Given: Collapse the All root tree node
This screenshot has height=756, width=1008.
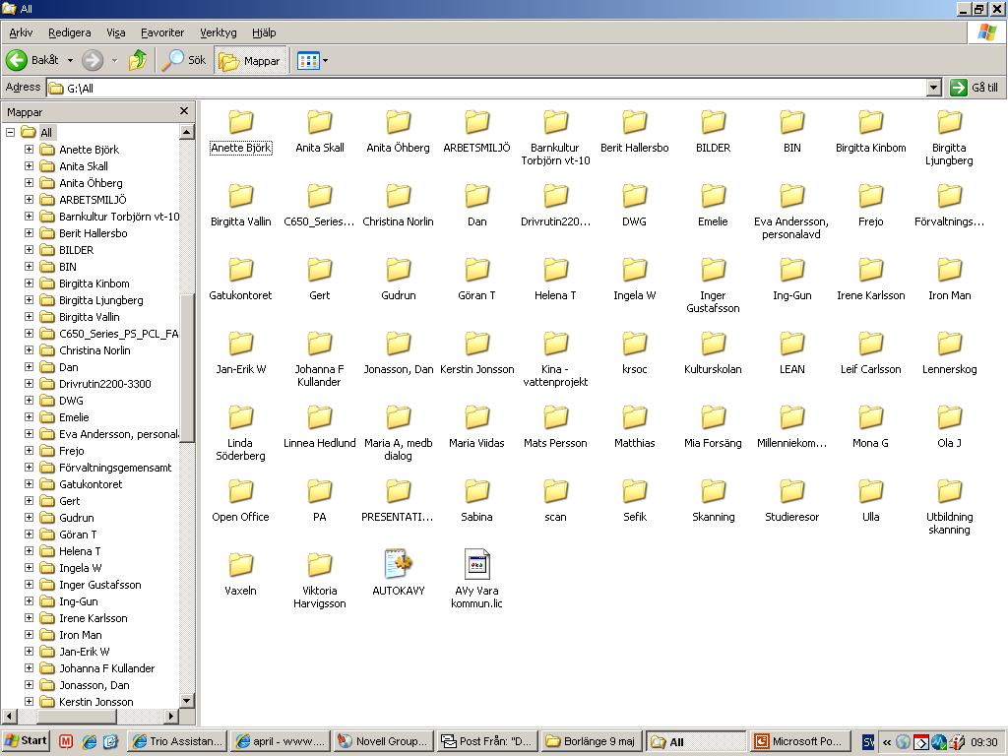Looking at the screenshot, I should pyautogui.click(x=10, y=133).
